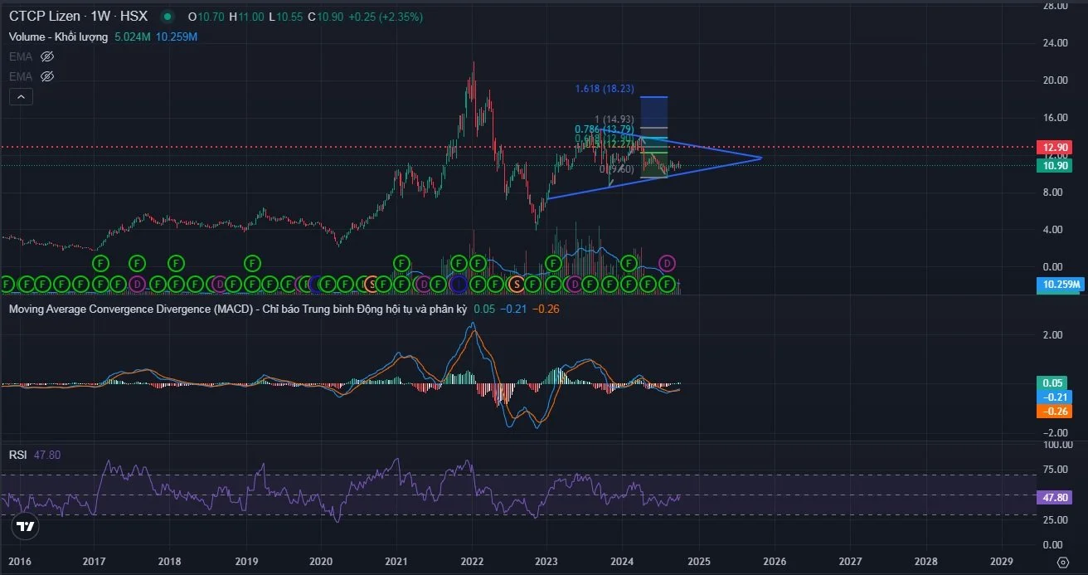
Task: Click the HSX exchange label
Action: pos(134,17)
